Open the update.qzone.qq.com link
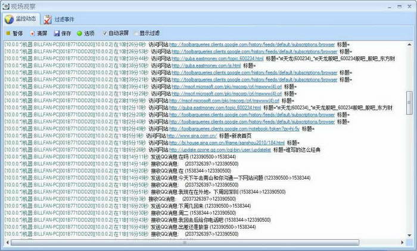This screenshot has height=251, width=417. click(x=220, y=150)
